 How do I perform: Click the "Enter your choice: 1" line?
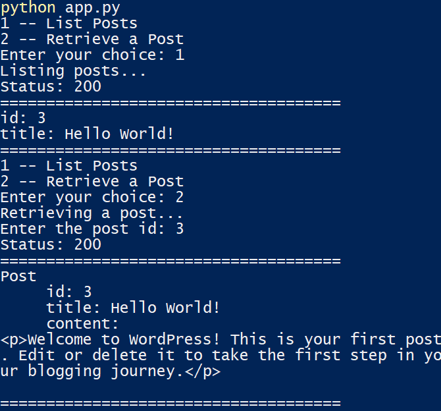coord(92,55)
